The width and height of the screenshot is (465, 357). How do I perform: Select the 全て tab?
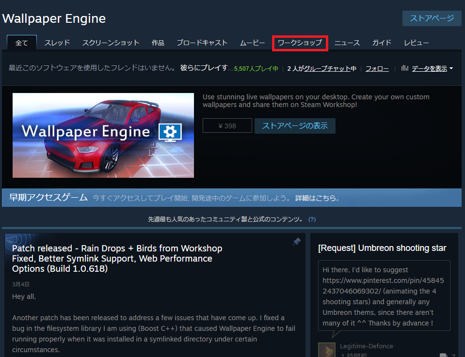click(x=22, y=43)
